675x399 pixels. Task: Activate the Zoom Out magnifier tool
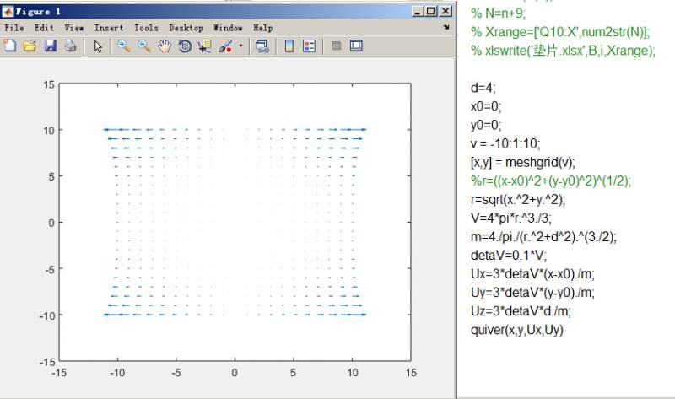(x=144, y=46)
